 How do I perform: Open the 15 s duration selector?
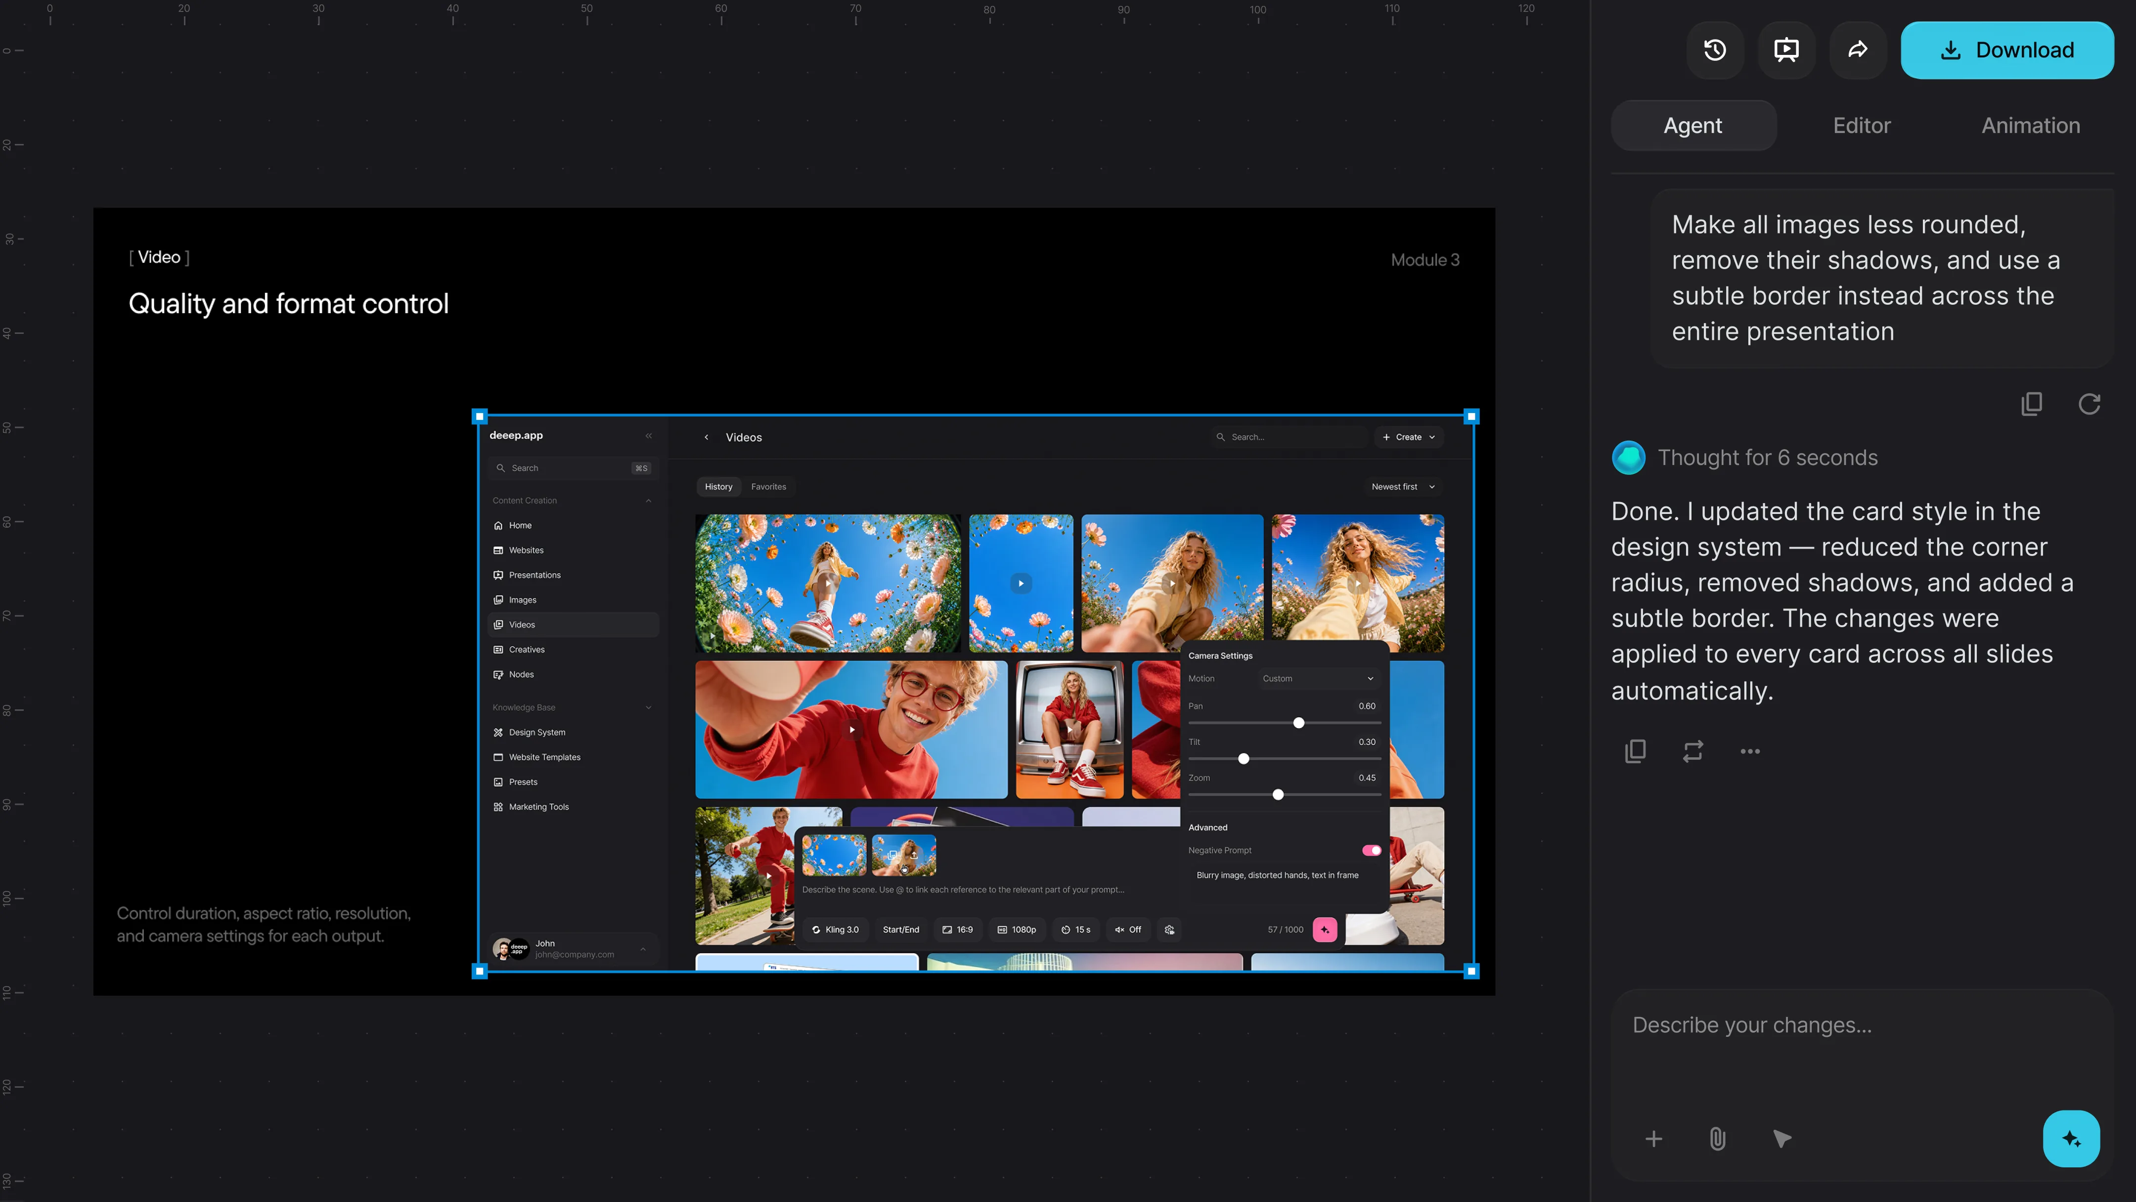[1075, 930]
